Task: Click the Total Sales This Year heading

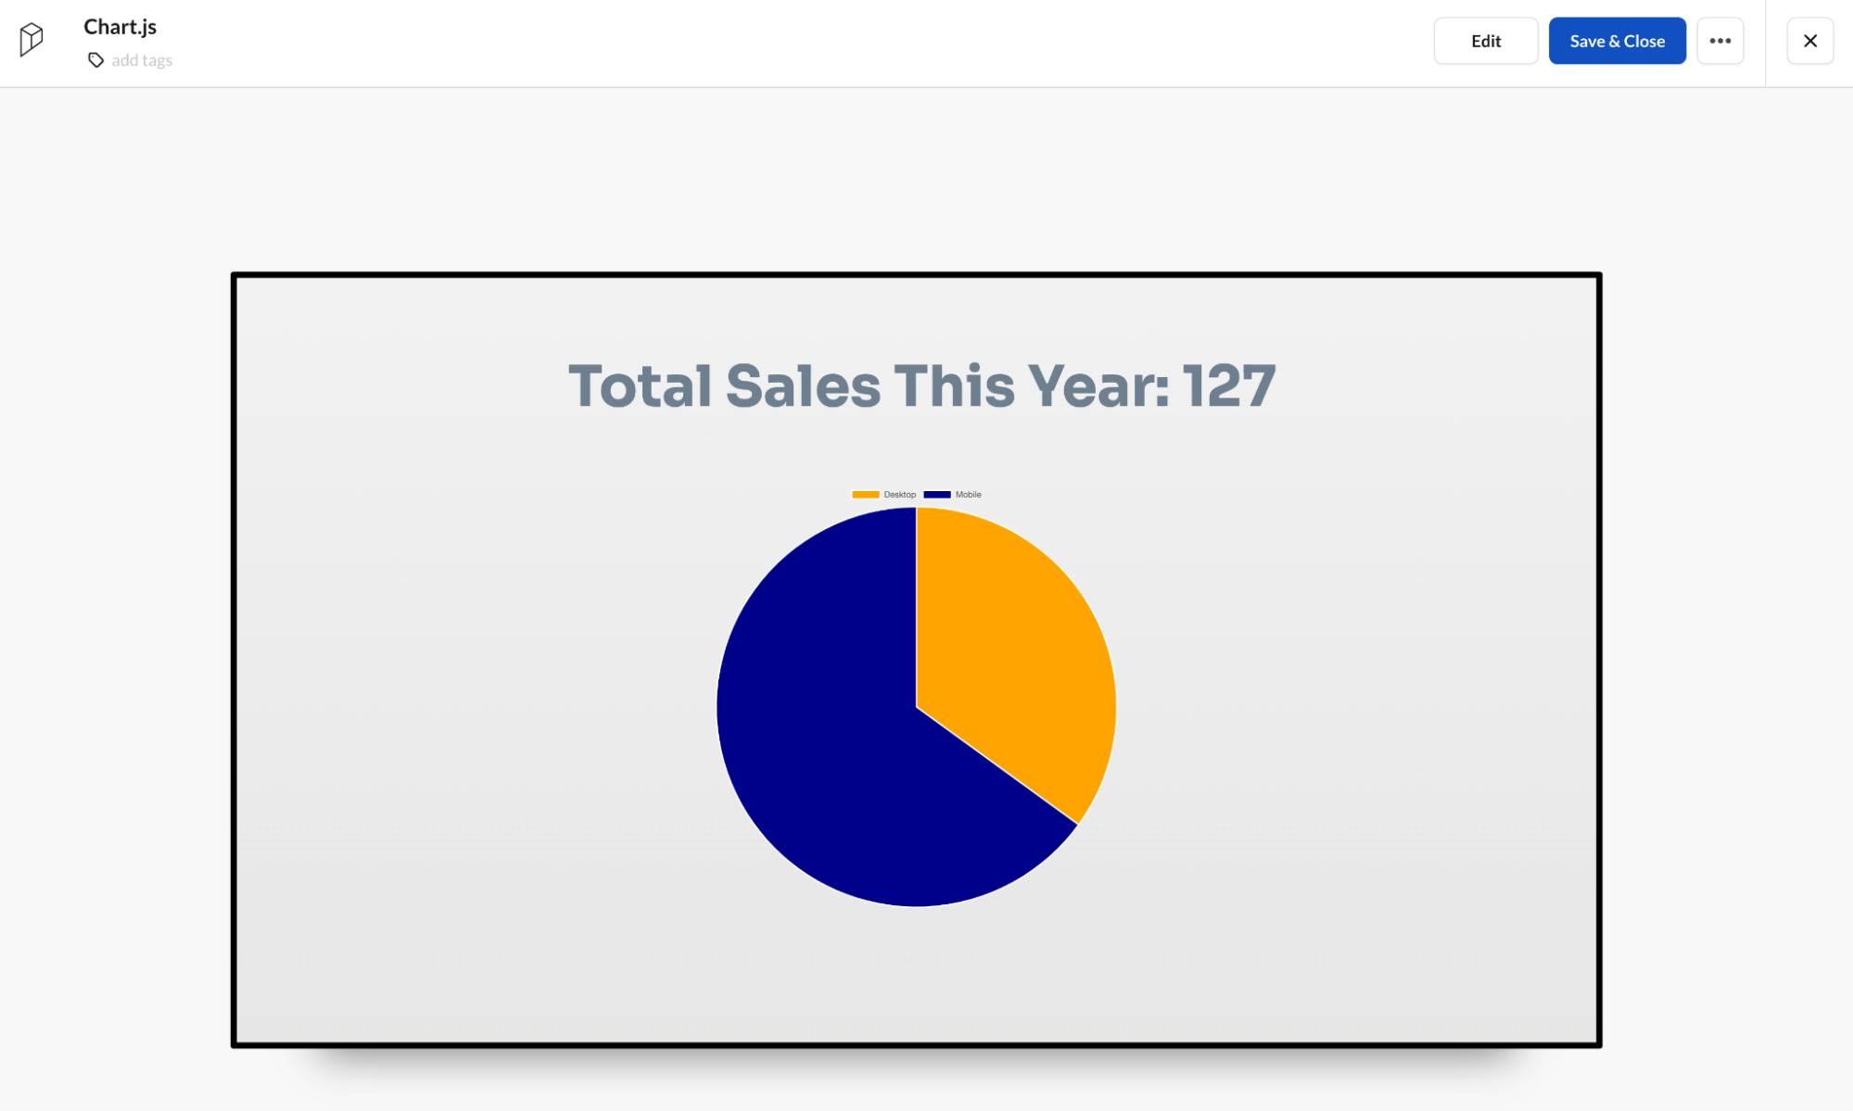Action: (x=921, y=385)
